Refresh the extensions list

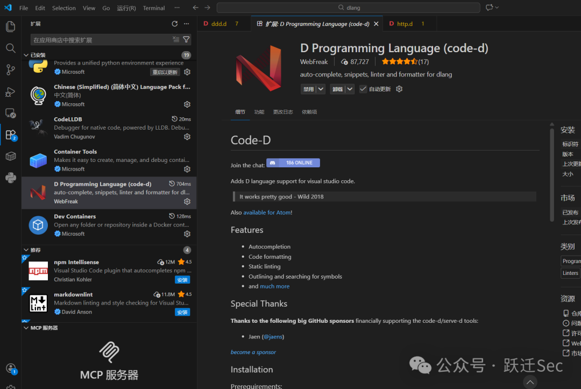174,24
